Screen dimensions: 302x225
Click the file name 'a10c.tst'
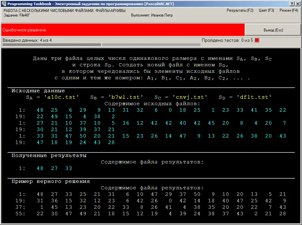coord(61,97)
